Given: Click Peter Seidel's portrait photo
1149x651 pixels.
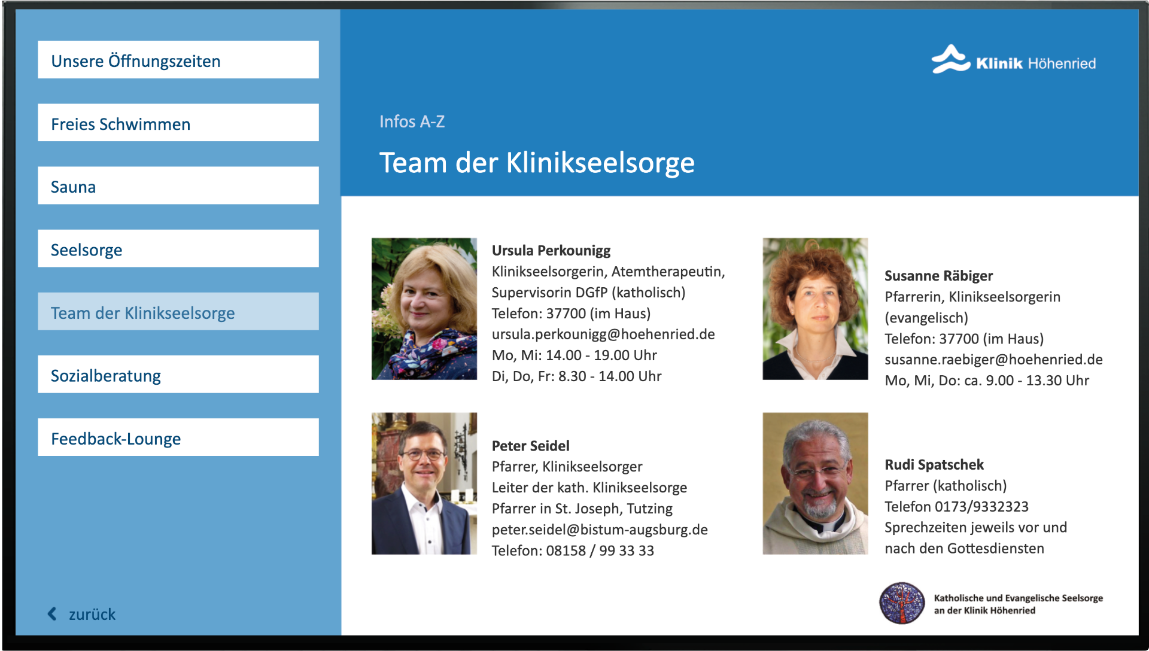Looking at the screenshot, I should tap(424, 483).
